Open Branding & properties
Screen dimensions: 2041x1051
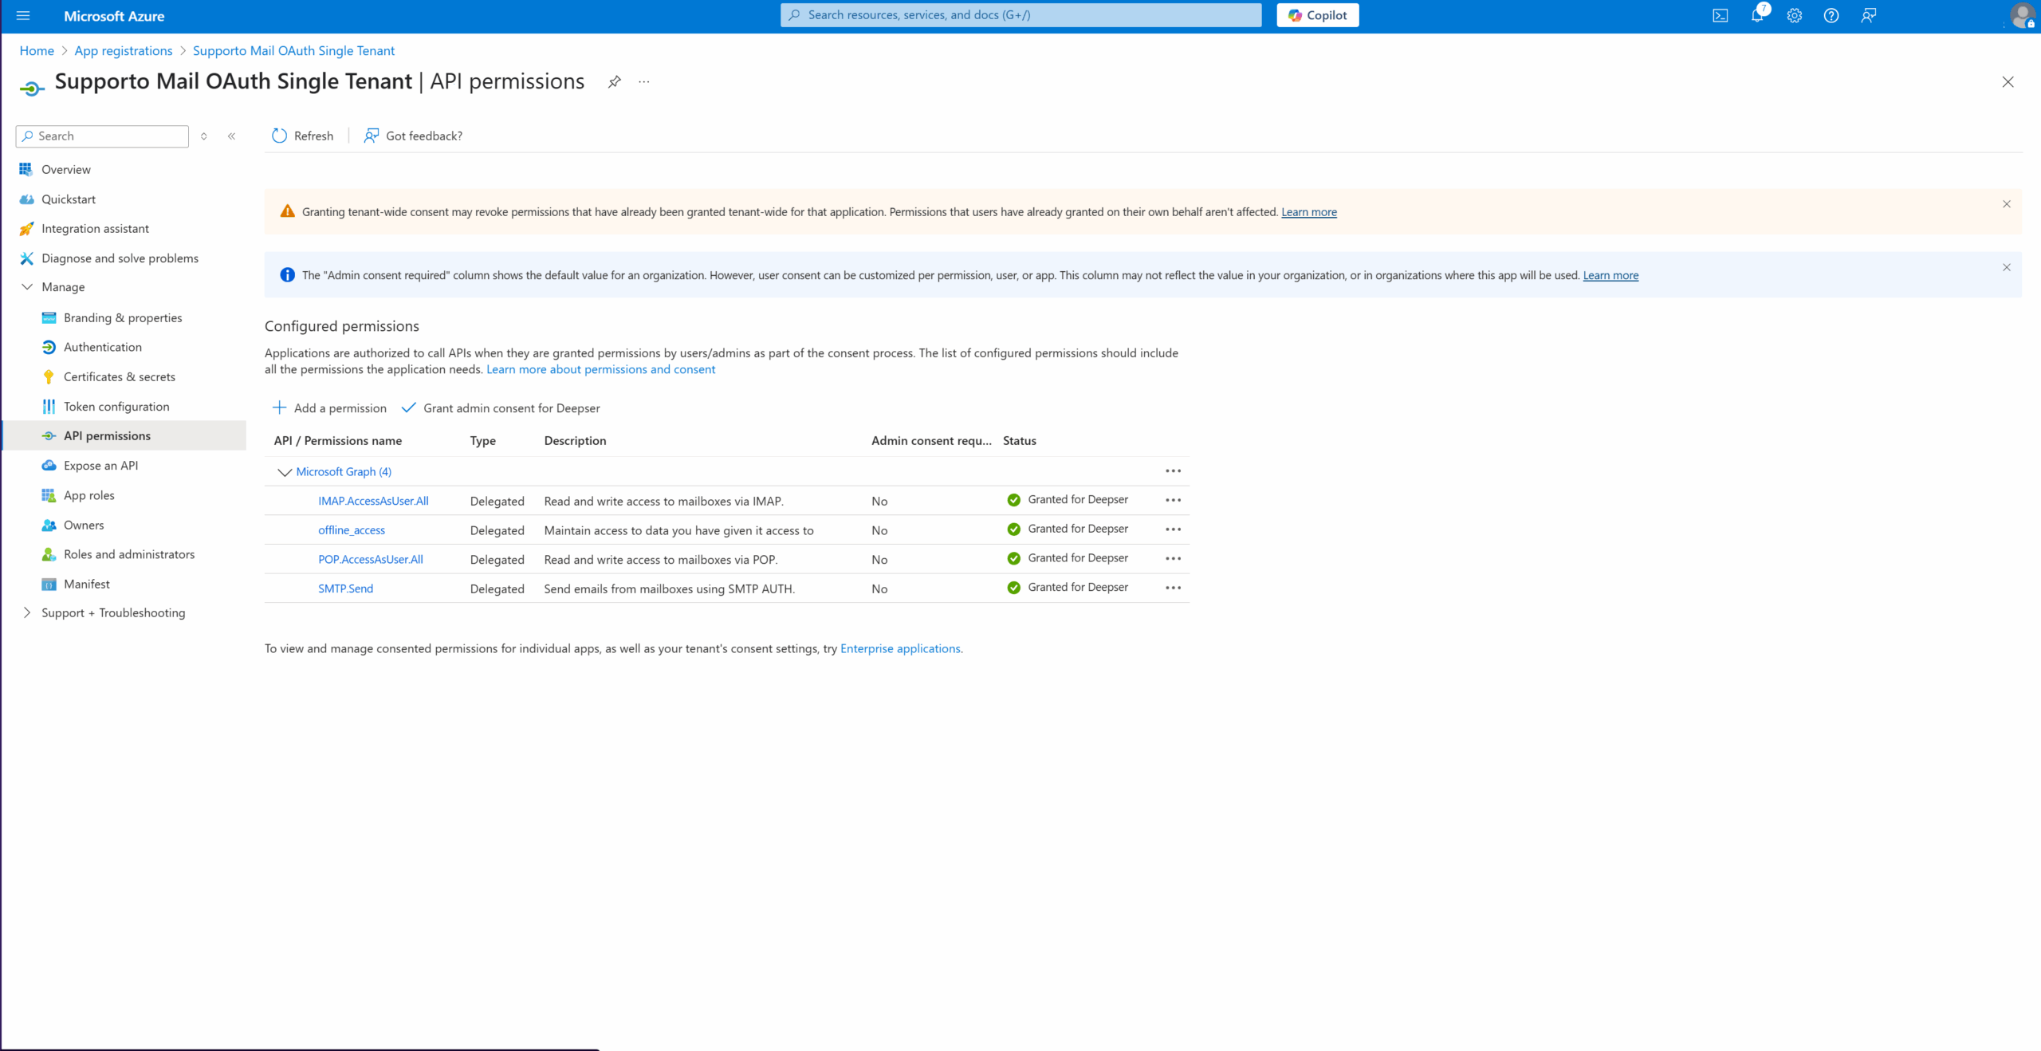coord(123,317)
